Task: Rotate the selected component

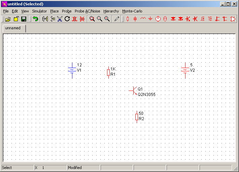Action: click(x=67, y=19)
